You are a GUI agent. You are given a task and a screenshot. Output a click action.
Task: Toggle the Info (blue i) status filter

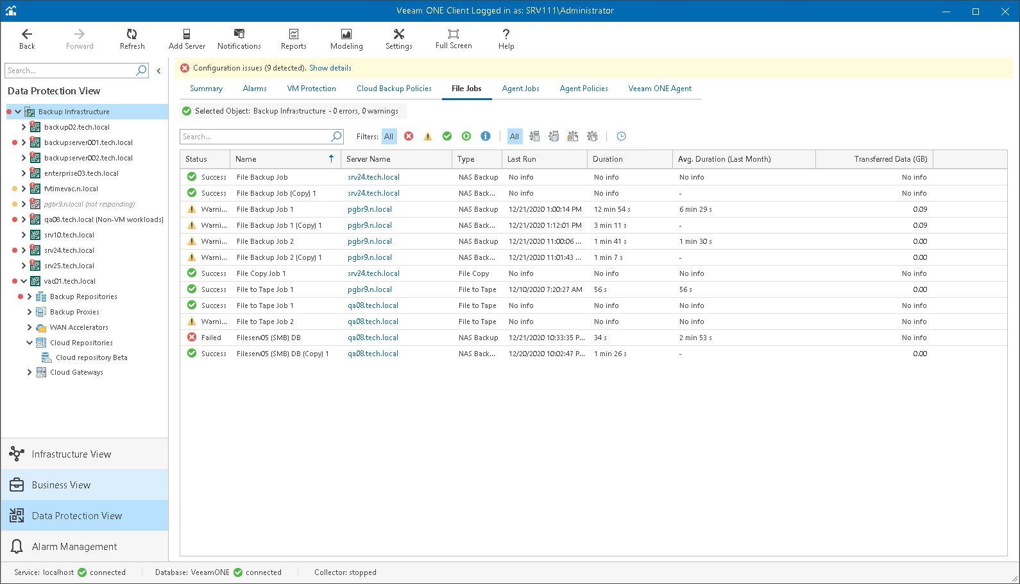(486, 136)
